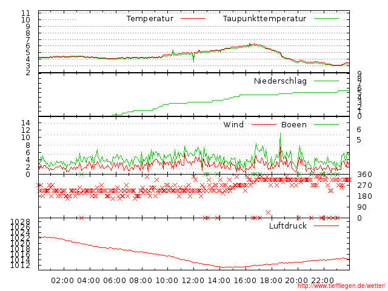
Task: Click the 180 wind direction axis label
Action: pyautogui.click(x=365, y=196)
